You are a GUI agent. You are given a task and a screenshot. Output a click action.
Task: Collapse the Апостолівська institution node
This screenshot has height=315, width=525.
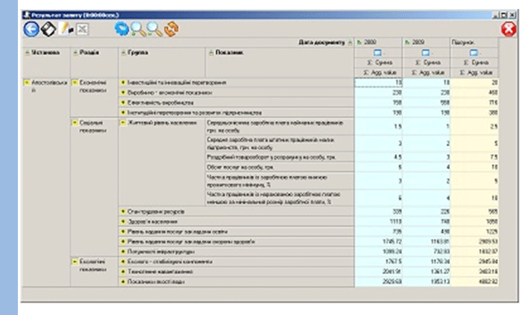pyautogui.click(x=27, y=82)
